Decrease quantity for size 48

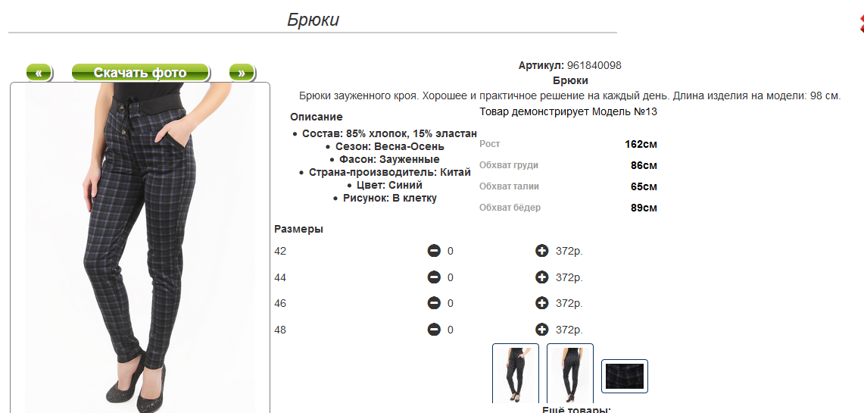[434, 330]
